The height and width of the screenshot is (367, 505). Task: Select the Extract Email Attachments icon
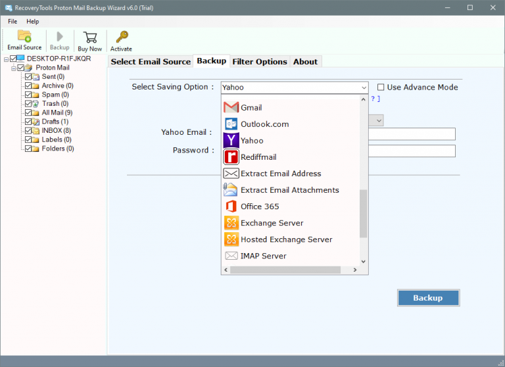[x=230, y=190]
